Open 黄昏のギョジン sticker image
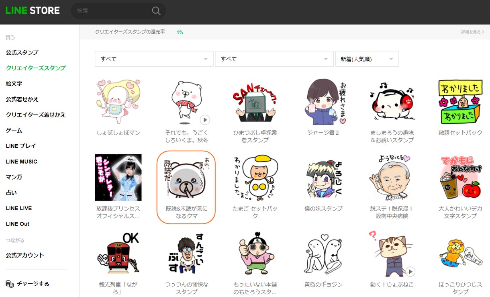The image size is (490, 297). [x=323, y=253]
